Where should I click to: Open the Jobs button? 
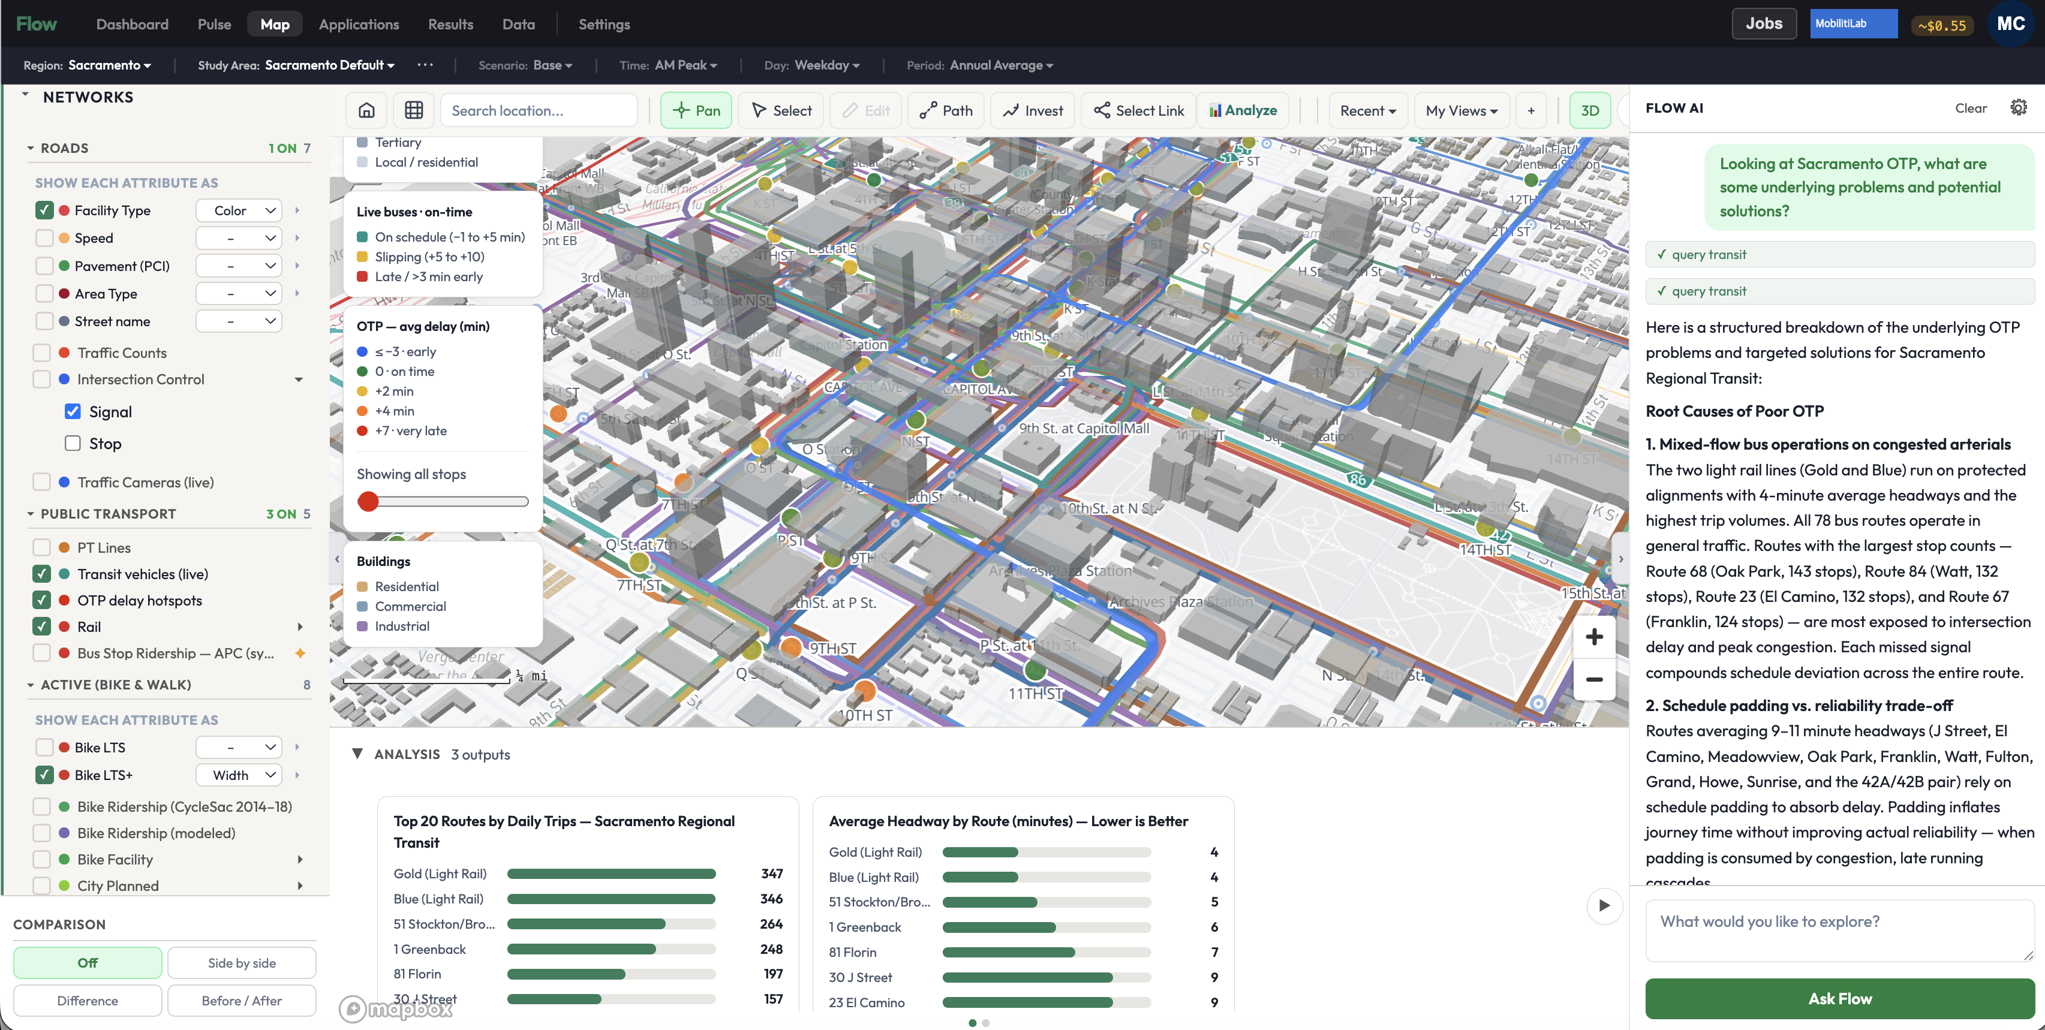pos(1764,24)
